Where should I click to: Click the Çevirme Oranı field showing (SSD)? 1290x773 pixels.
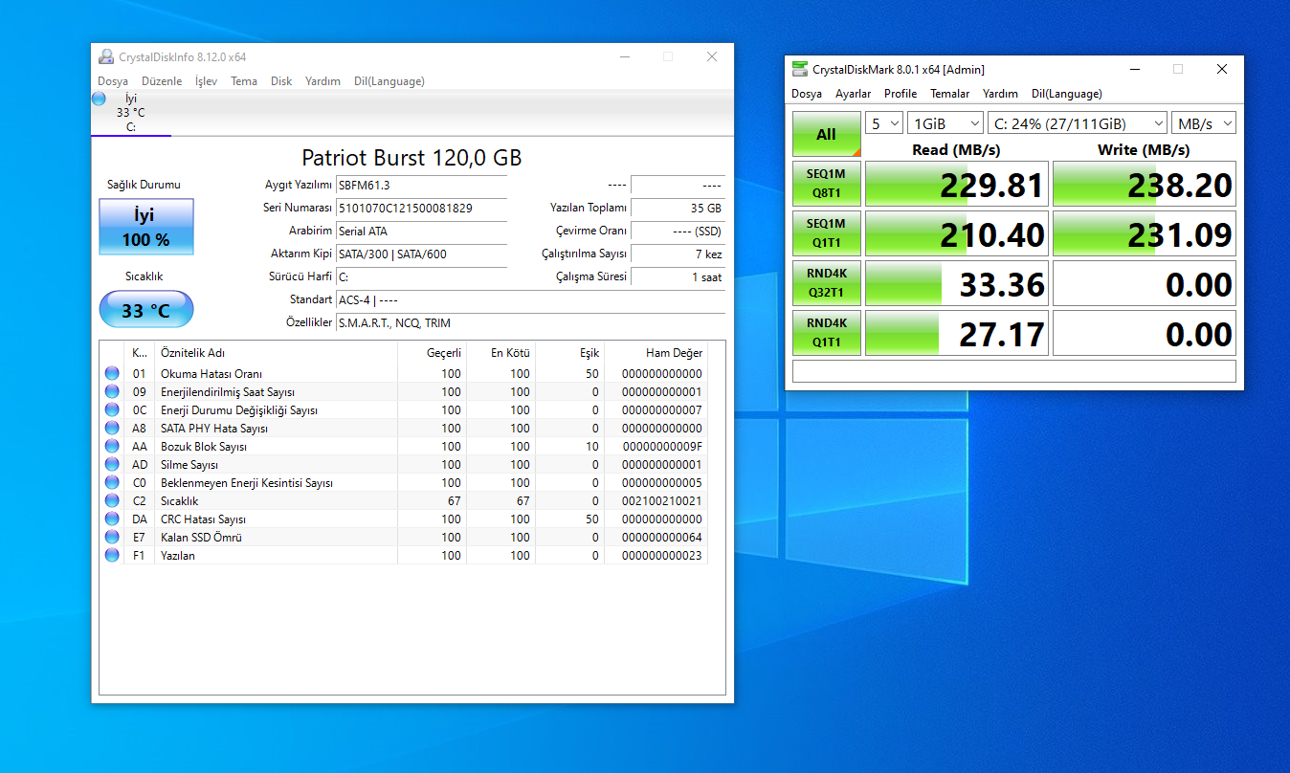678,231
